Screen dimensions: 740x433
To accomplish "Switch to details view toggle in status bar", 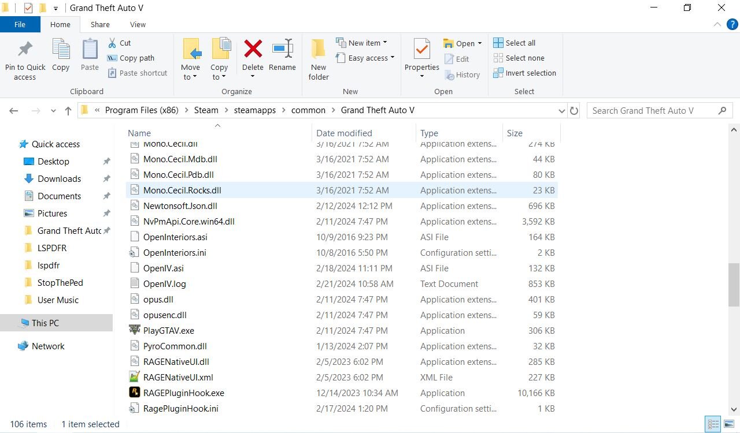I will 712,424.
